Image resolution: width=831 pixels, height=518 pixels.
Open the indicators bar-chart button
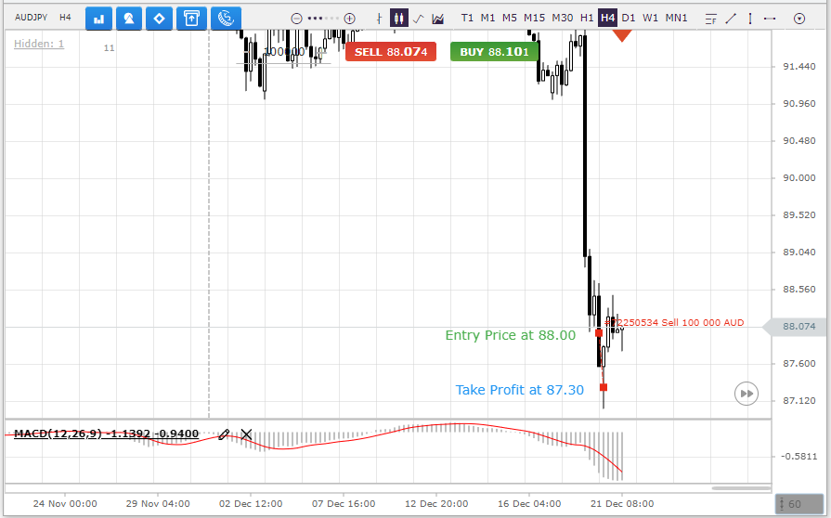pos(98,19)
